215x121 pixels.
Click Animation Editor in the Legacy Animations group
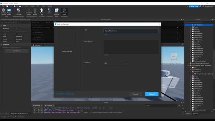[x=29, y=12]
